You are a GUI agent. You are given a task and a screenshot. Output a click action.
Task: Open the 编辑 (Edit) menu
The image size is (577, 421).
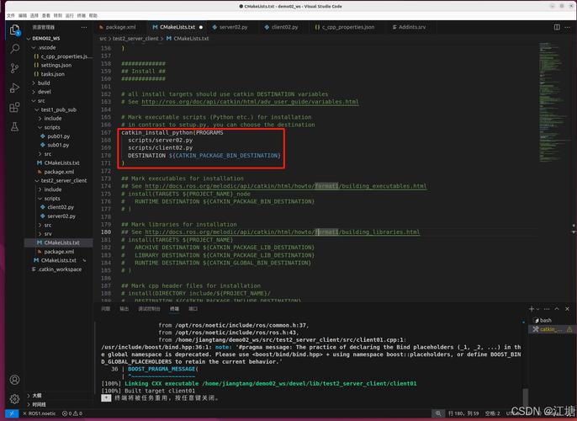[x=23, y=15]
